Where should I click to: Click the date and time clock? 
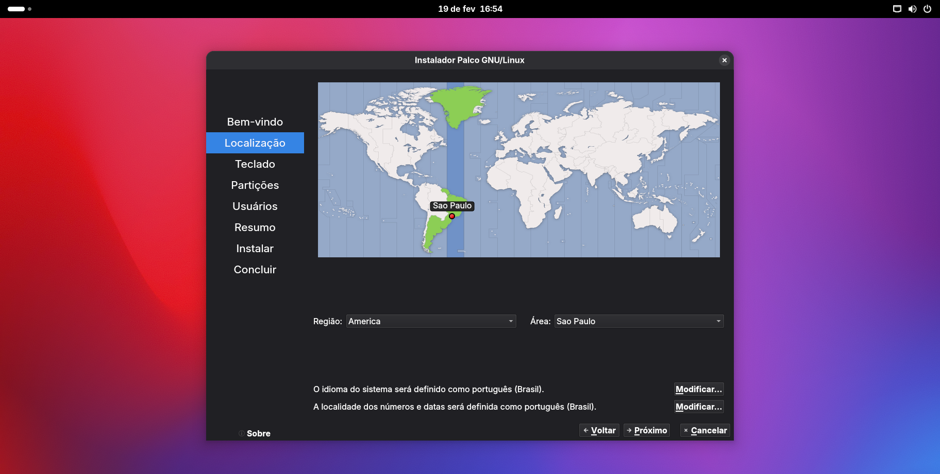click(x=470, y=9)
